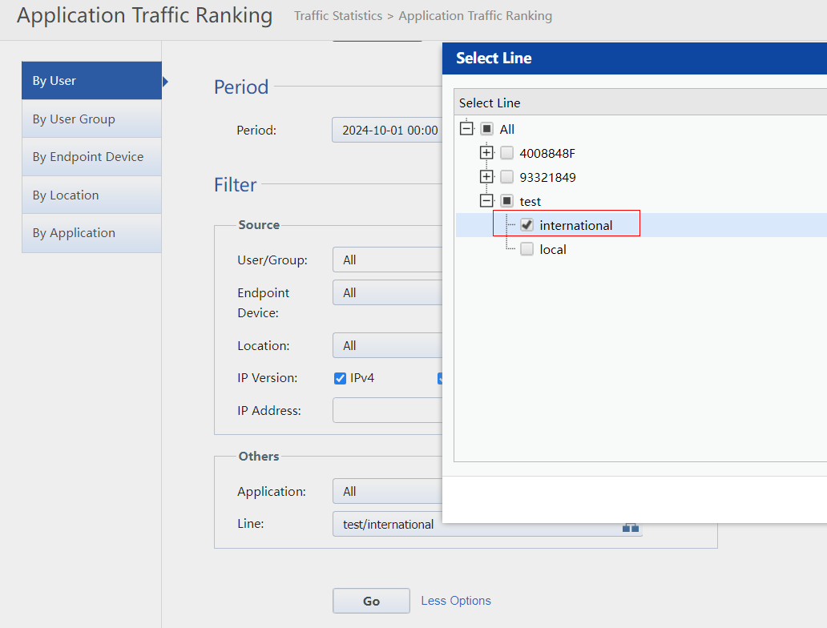Uncheck the international line checkbox
The height and width of the screenshot is (628, 827).
(527, 225)
